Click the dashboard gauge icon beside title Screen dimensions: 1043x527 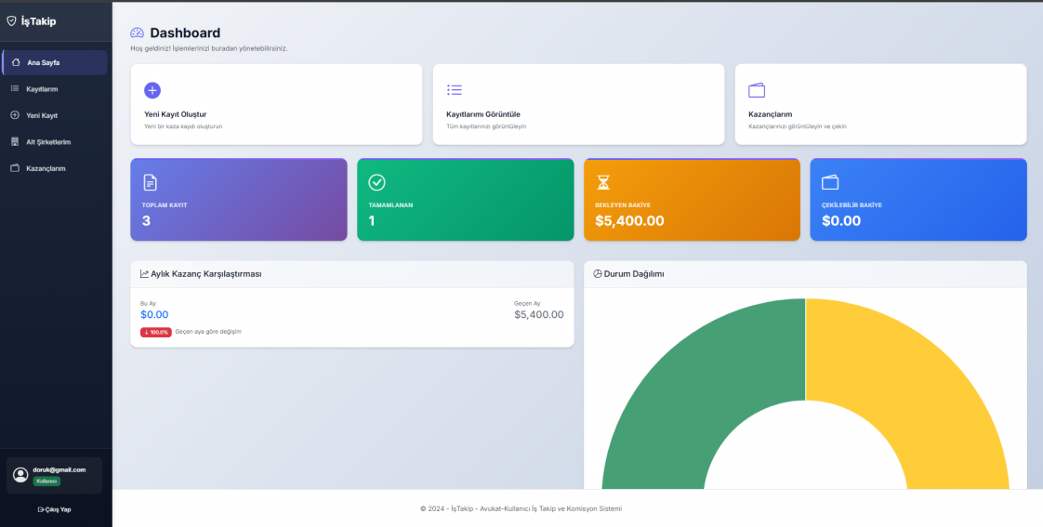[x=138, y=33]
